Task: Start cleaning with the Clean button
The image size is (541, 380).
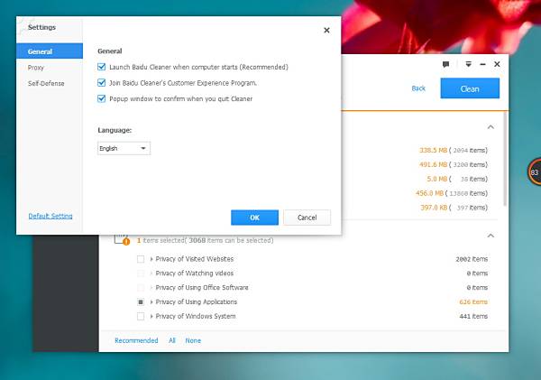Action: click(470, 88)
